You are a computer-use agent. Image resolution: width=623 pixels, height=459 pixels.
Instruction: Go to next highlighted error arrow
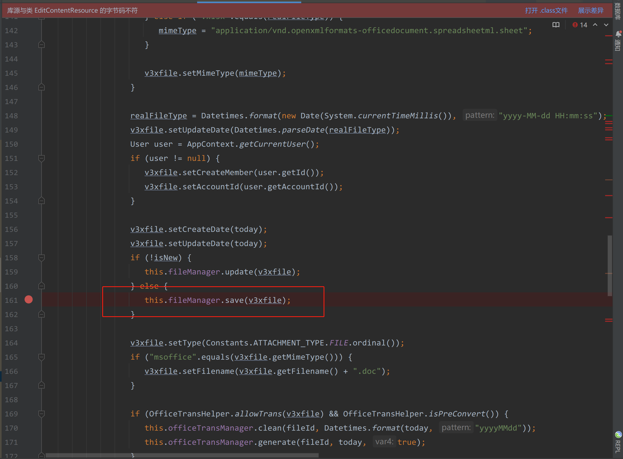606,25
